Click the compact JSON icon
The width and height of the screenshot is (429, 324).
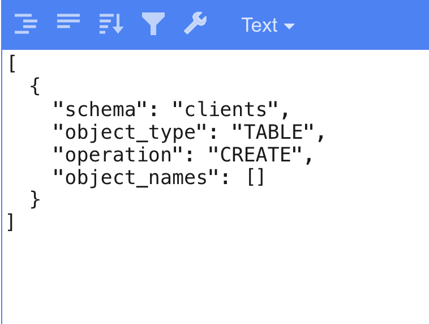(x=68, y=21)
